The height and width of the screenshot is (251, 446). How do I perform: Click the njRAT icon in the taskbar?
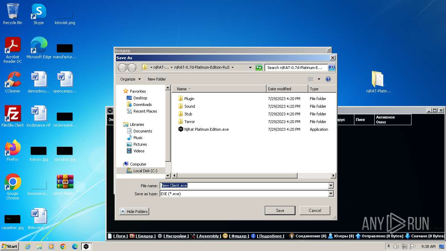tap(86, 246)
